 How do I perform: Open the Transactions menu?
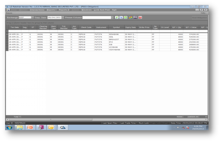pyautogui.click(x=37, y=10)
